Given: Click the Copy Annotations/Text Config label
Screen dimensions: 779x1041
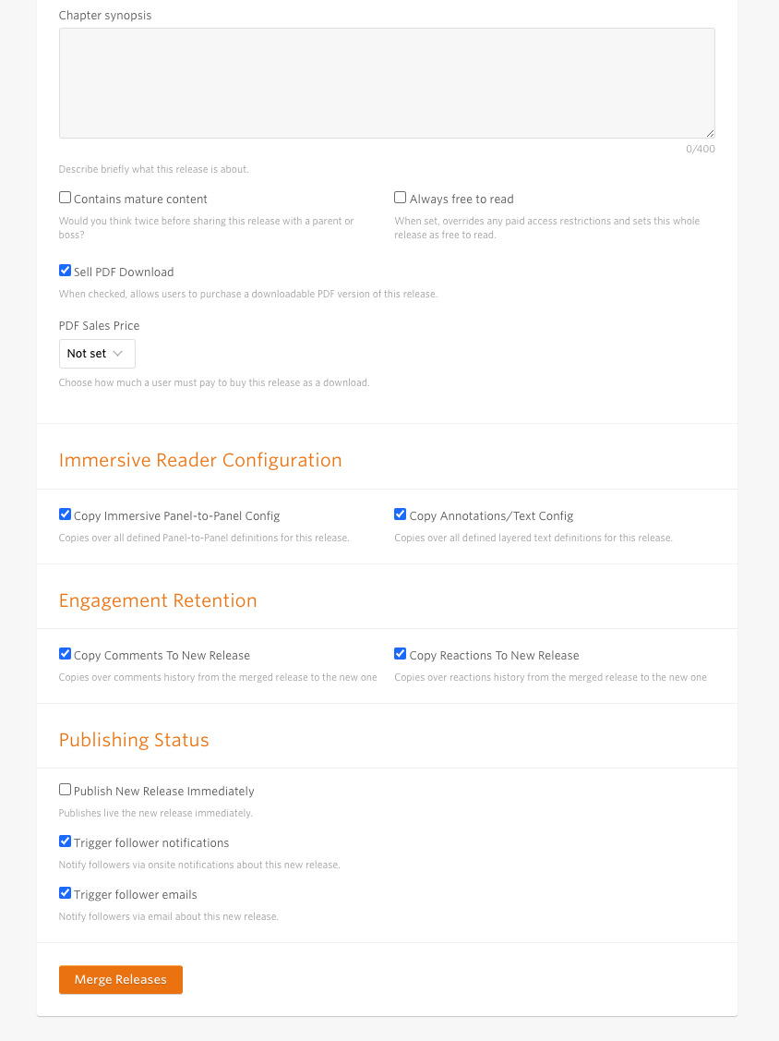Looking at the screenshot, I should pyautogui.click(x=491, y=515).
